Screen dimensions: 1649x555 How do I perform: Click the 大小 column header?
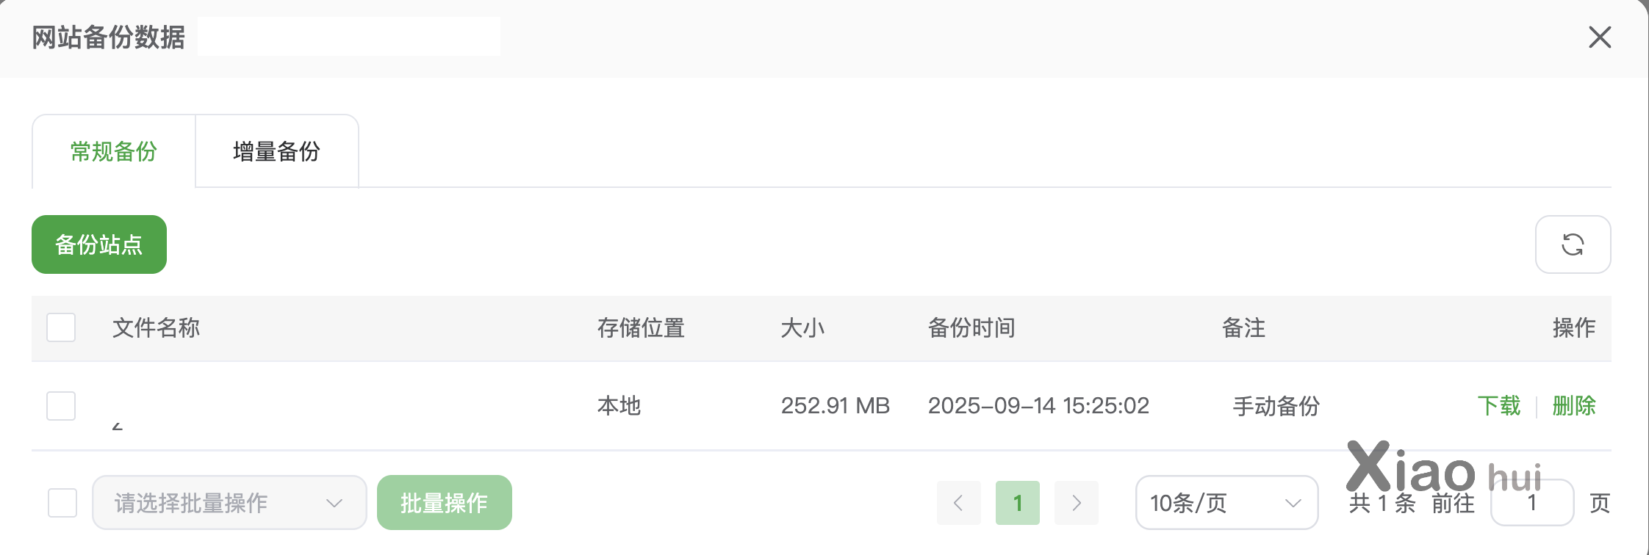pos(802,327)
